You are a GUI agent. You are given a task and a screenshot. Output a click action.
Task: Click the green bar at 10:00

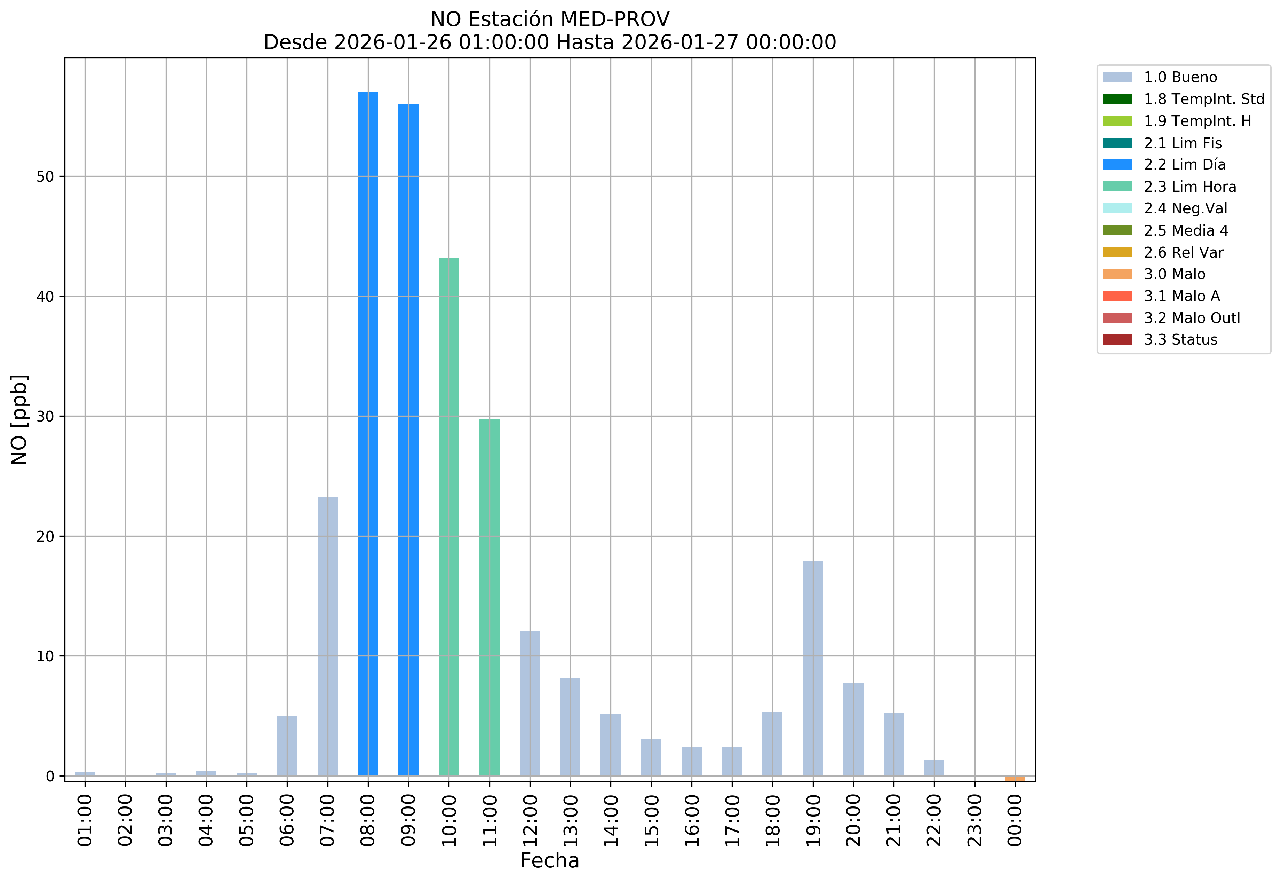click(448, 517)
